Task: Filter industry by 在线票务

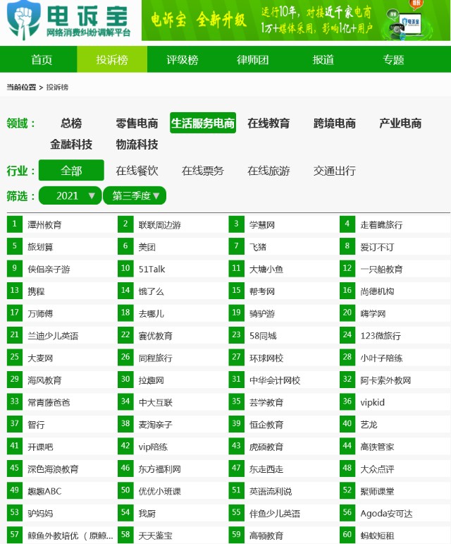Action: pyautogui.click(x=203, y=171)
